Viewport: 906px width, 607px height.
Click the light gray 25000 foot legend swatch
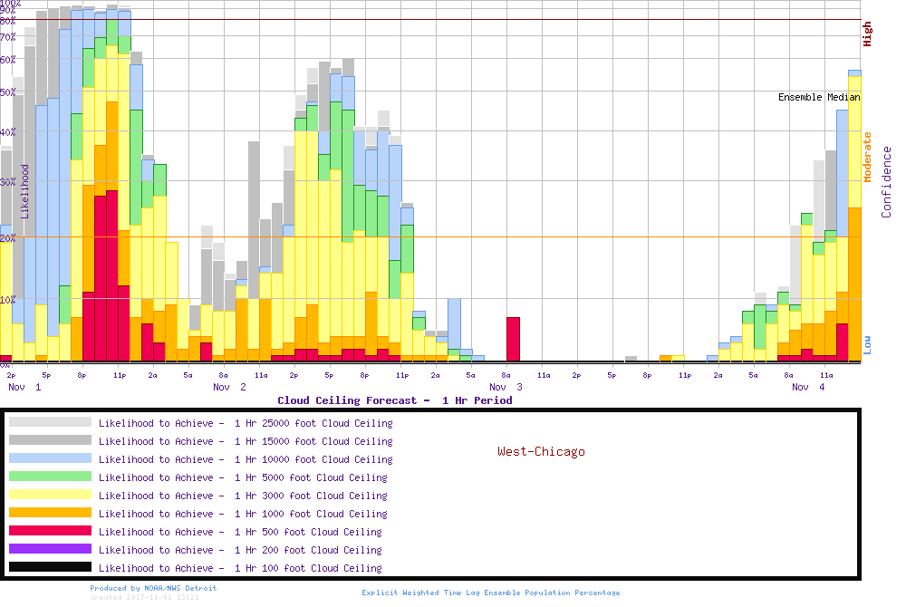point(50,422)
